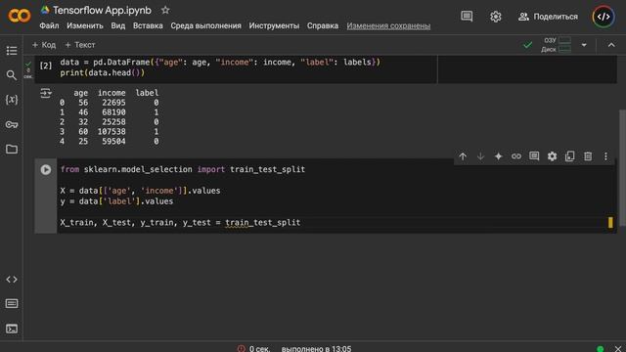Image resolution: width=626 pixels, height=352 pixels.
Task: Click the ОЗУ/Диск resource indicator
Action: click(x=557, y=45)
